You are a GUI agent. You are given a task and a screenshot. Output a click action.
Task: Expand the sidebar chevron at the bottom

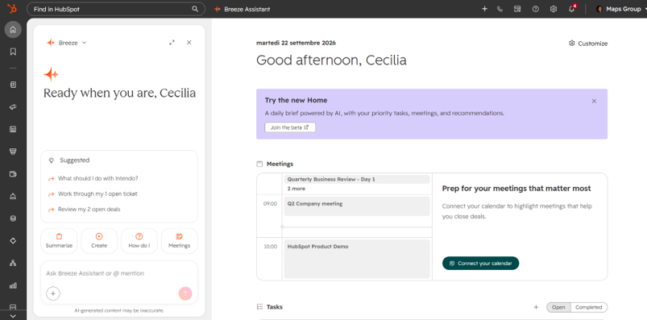coord(13,315)
